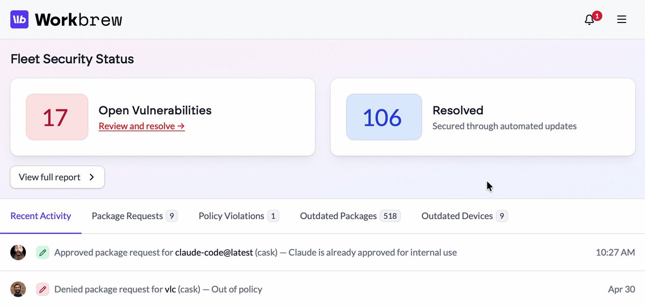The image size is (645, 307).
Task: Open the notifications bell
Action: pyautogui.click(x=589, y=20)
